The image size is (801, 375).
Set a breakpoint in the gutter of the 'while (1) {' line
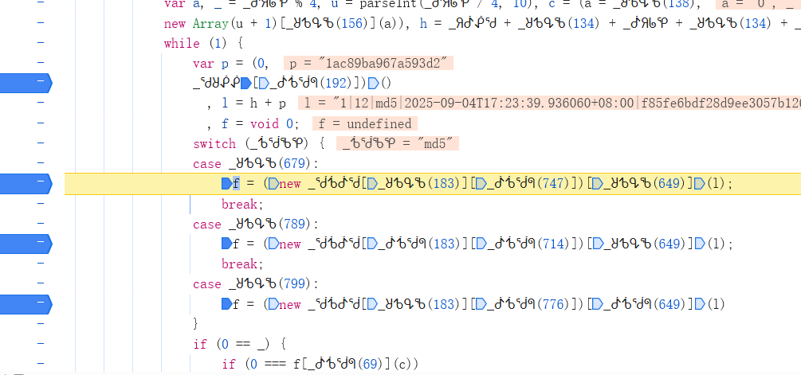41,43
